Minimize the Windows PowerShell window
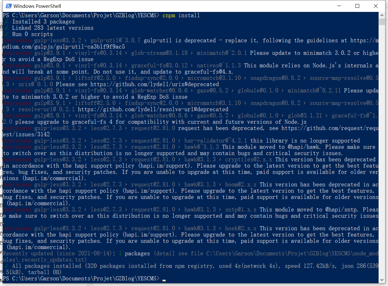The height and width of the screenshot is (286, 388). pos(339,6)
